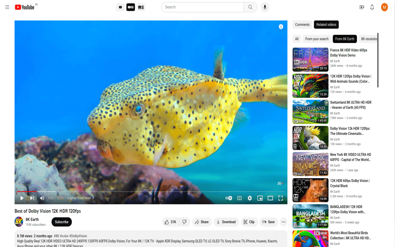Expand the Original Video Start chapter list
Screen dimensions: 395x247
(93, 198)
